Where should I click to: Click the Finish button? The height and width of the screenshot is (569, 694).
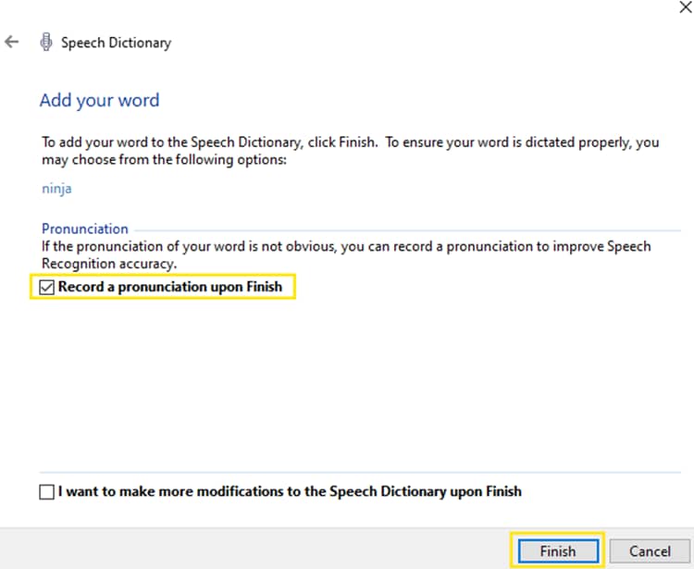(558, 550)
